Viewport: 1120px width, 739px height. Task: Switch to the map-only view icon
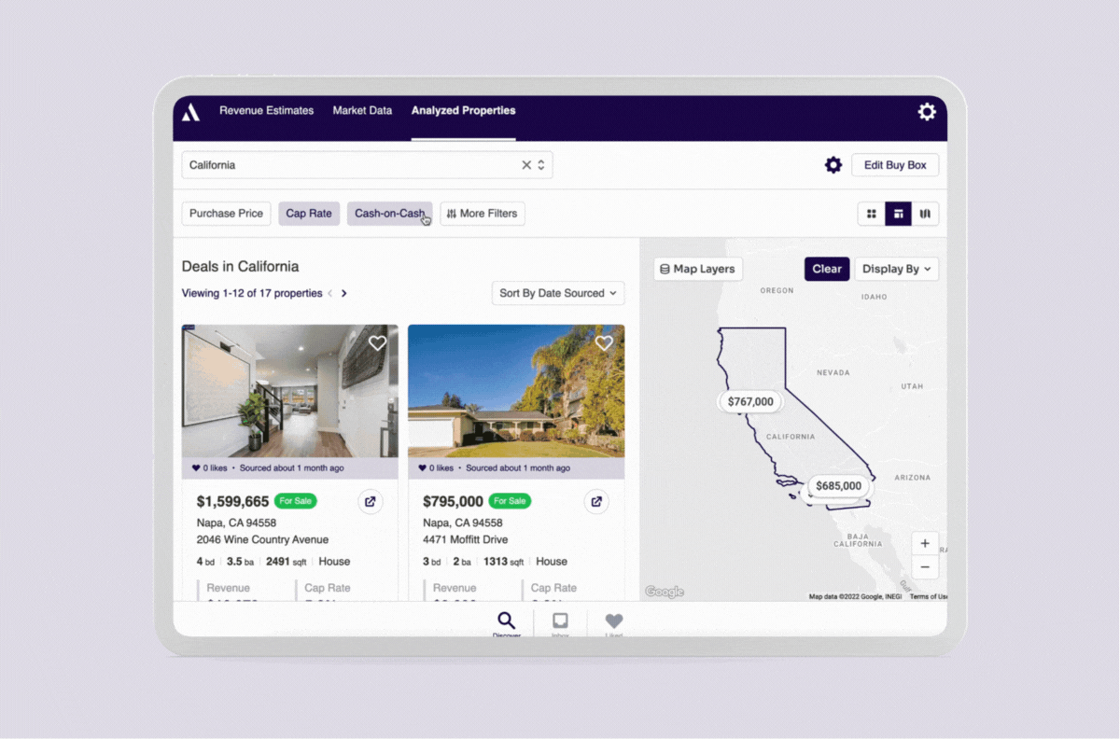(925, 214)
